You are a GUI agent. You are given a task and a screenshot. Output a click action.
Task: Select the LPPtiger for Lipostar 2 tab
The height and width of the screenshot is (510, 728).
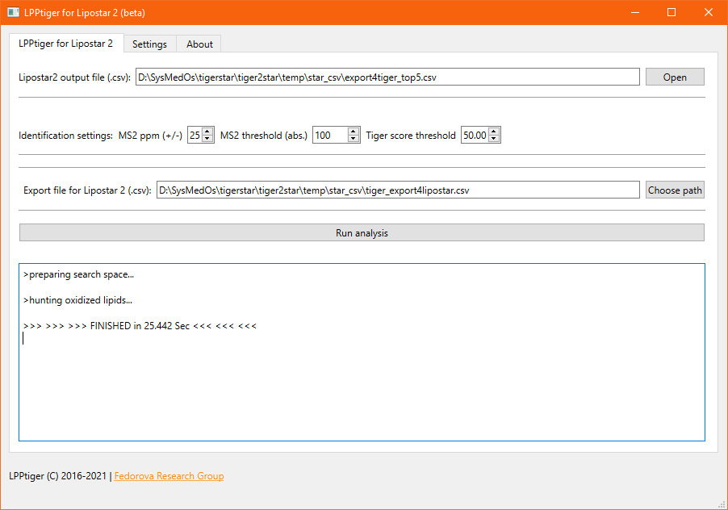pos(66,43)
